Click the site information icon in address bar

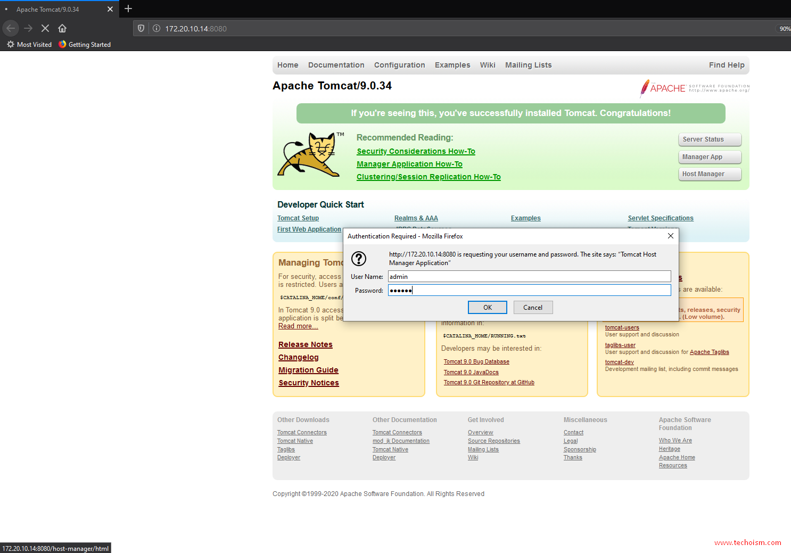(x=156, y=28)
